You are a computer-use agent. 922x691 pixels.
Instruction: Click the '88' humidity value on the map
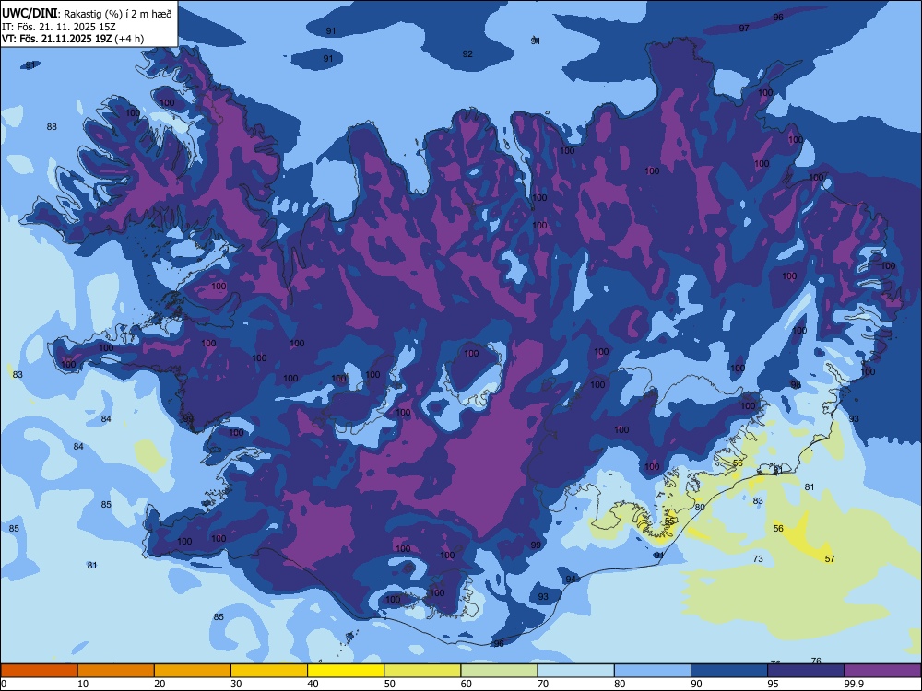coord(52,127)
